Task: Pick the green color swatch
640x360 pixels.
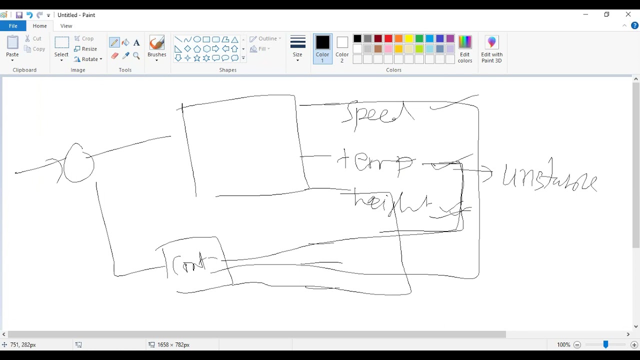Action: tap(419, 38)
